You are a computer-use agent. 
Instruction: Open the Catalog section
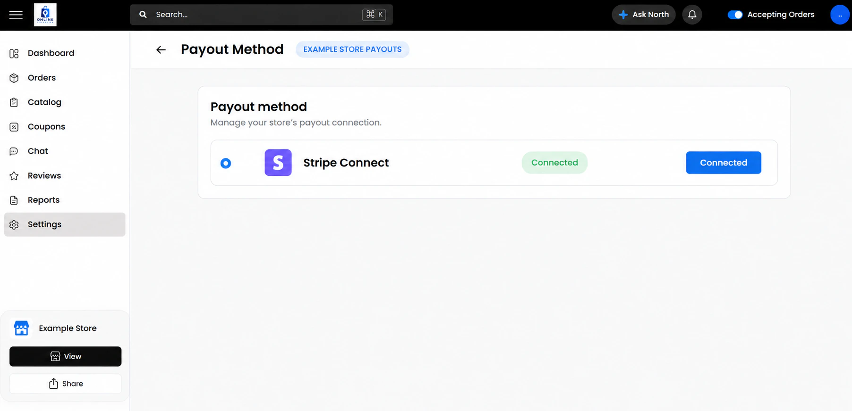(65, 102)
